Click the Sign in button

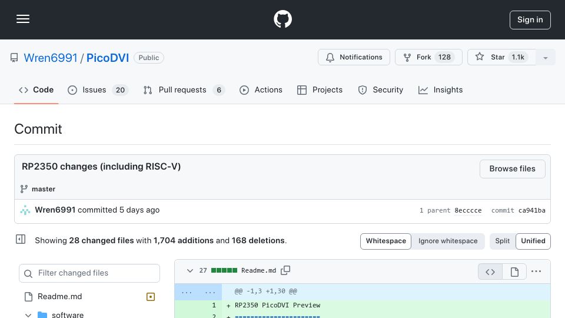click(x=530, y=20)
